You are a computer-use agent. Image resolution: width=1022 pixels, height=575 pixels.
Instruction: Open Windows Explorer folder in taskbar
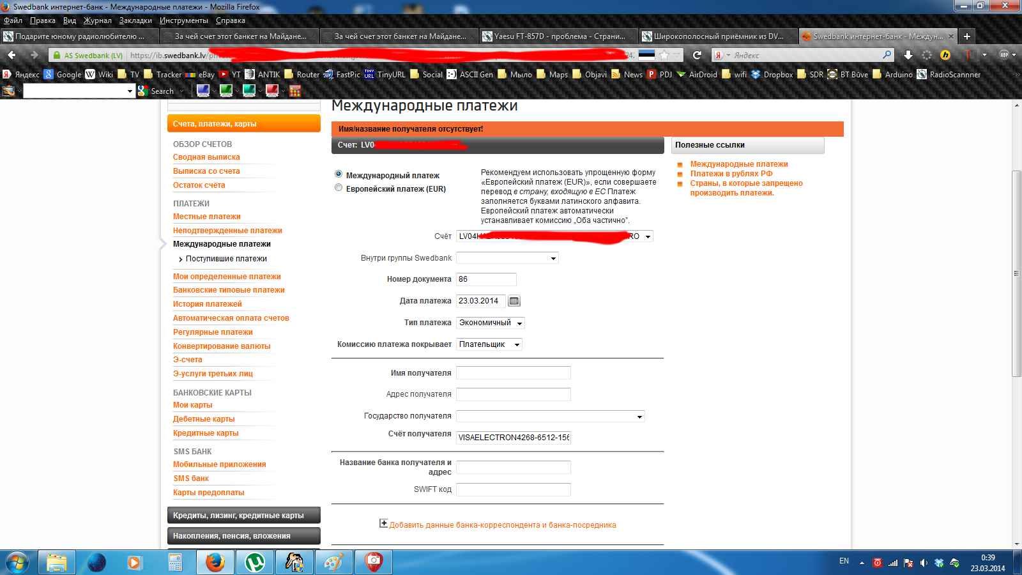click(x=57, y=562)
